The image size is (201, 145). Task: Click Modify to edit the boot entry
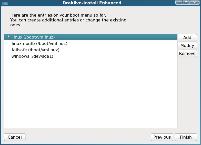(187, 45)
